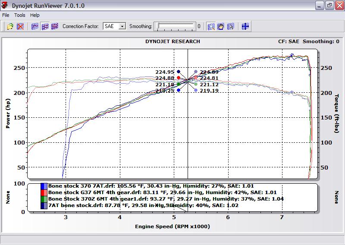This screenshot has width=345, height=245.
Task: Select the second (active) graph layout icon
Action: [x=45, y=26]
